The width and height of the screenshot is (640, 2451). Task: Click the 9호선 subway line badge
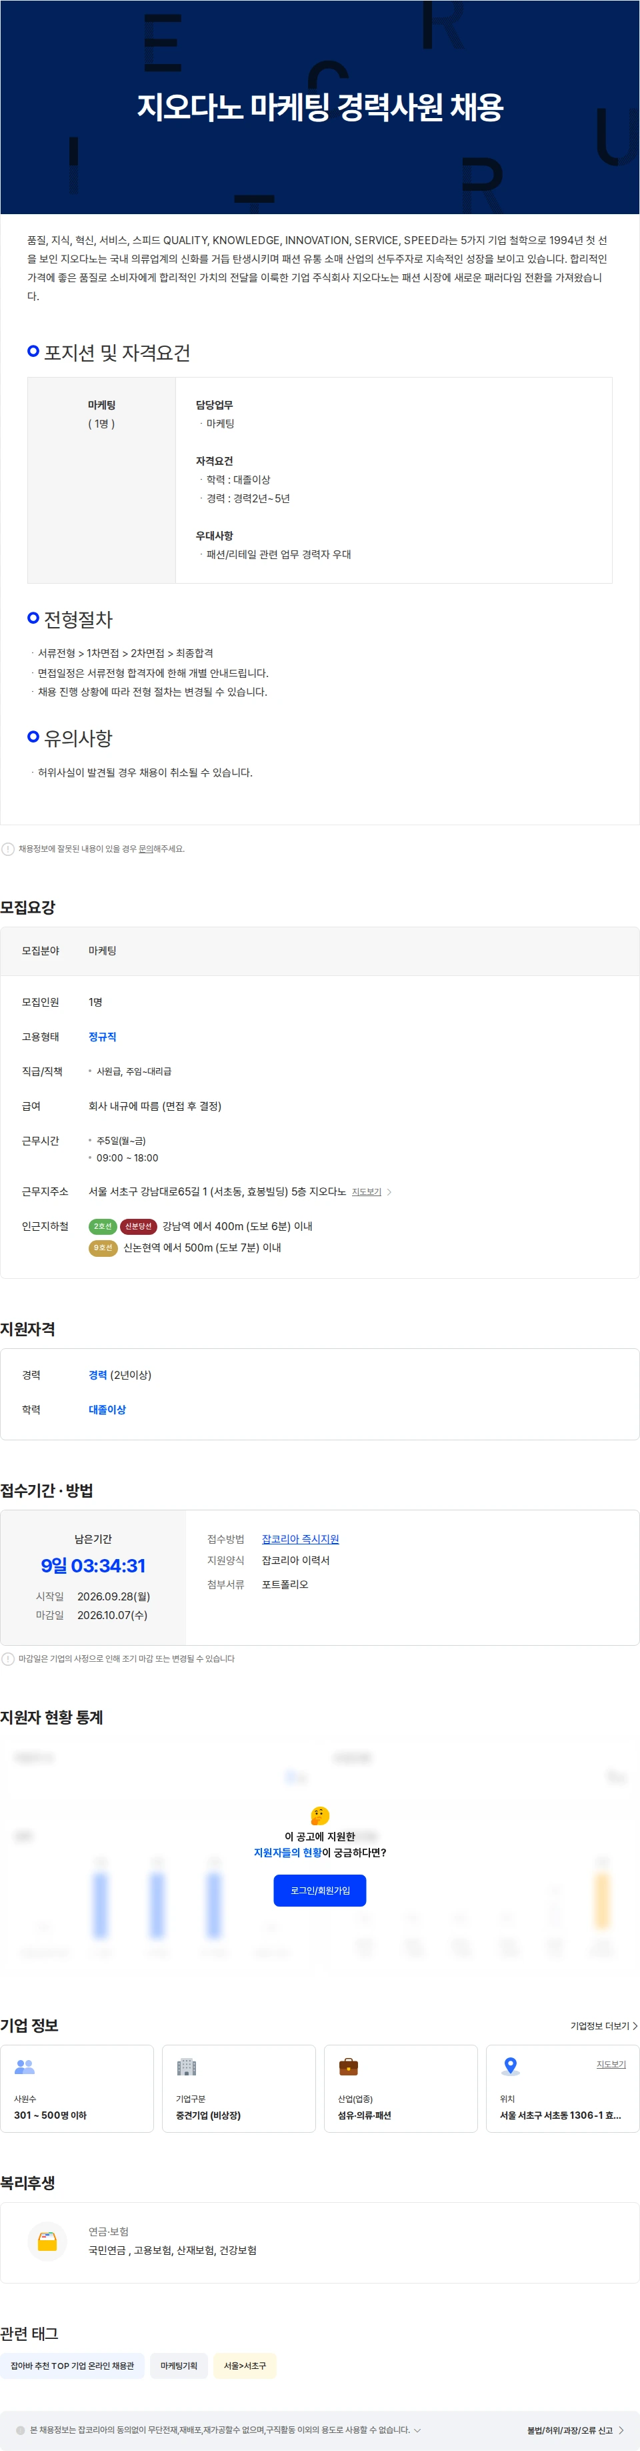pyautogui.click(x=103, y=1248)
